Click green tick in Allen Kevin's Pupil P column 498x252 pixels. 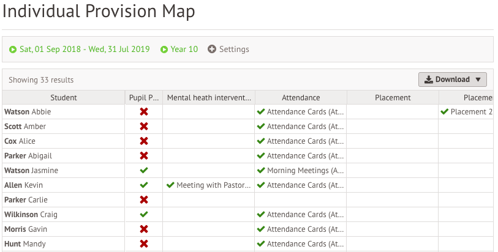click(x=144, y=185)
